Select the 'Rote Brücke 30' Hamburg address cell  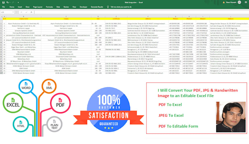pos(229,59)
